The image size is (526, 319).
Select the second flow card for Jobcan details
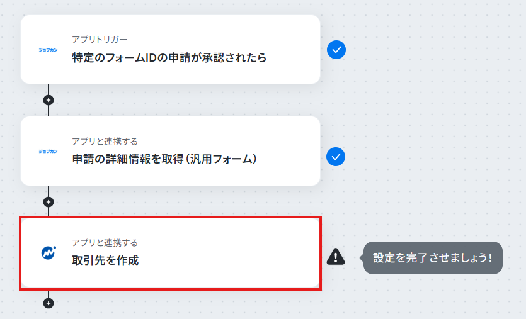coord(171,151)
